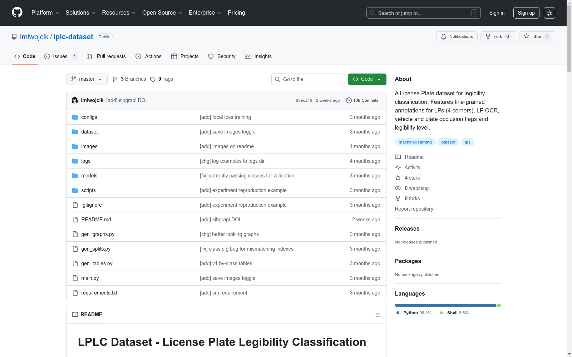This screenshot has width=572, height=357.
Task: Open the Pull requests tab
Action: [x=107, y=56]
